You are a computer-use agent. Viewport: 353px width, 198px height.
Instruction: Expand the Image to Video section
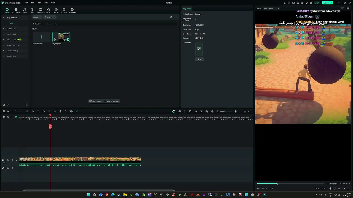(4, 40)
